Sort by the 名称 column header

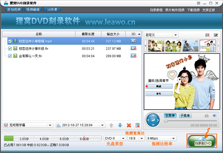39,34
